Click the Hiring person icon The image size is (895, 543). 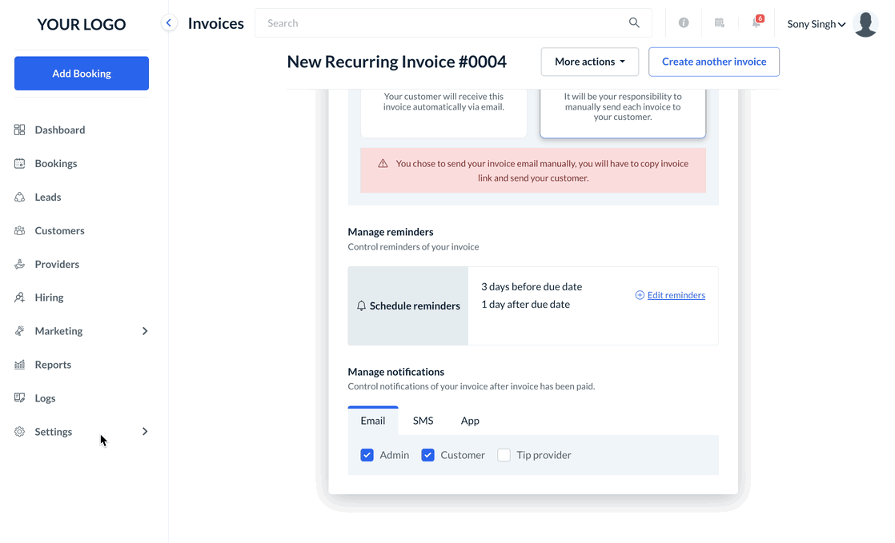(19, 297)
